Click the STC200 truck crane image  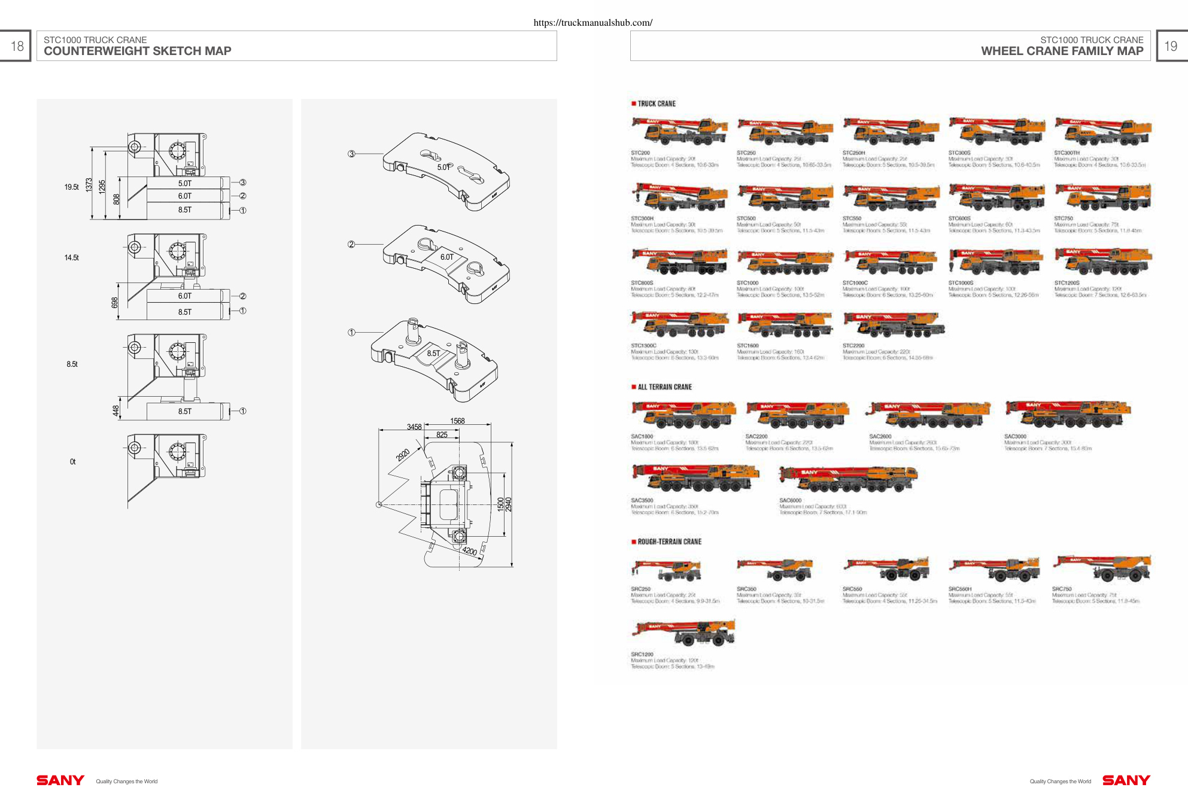[679, 131]
